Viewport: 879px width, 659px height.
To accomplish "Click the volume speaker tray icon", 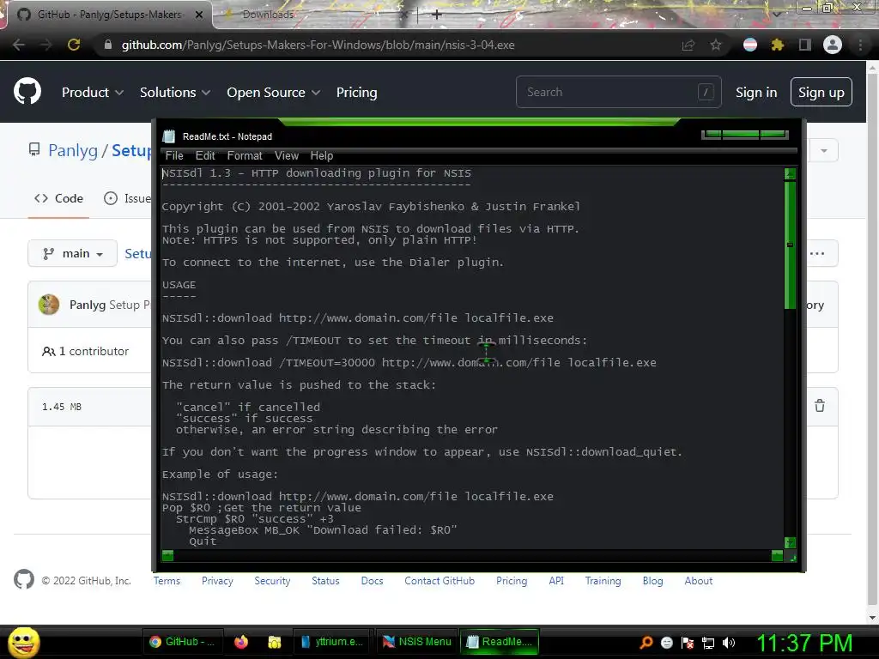I will coord(729,642).
